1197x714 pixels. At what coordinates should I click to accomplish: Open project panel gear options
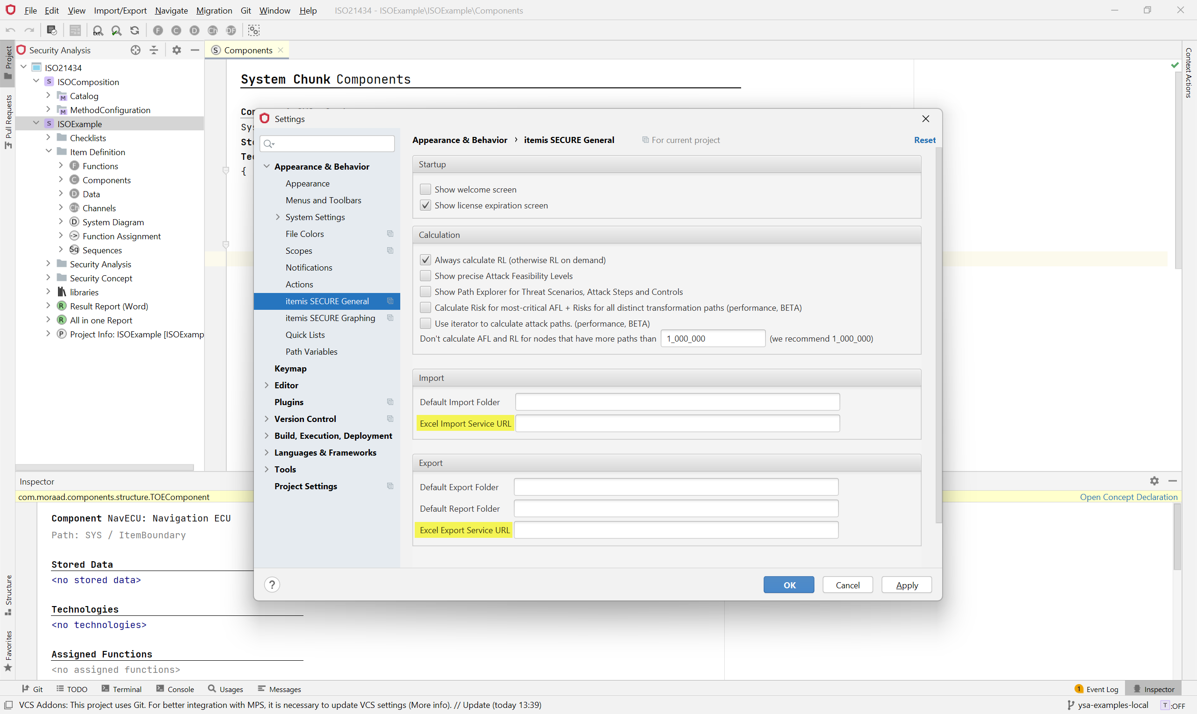177,50
